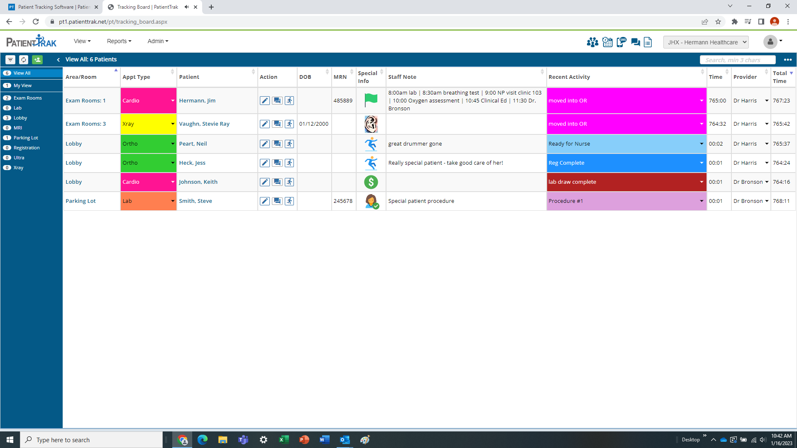This screenshot has width=797, height=448.
Task: Open Smith, Steve patient link
Action: point(196,201)
